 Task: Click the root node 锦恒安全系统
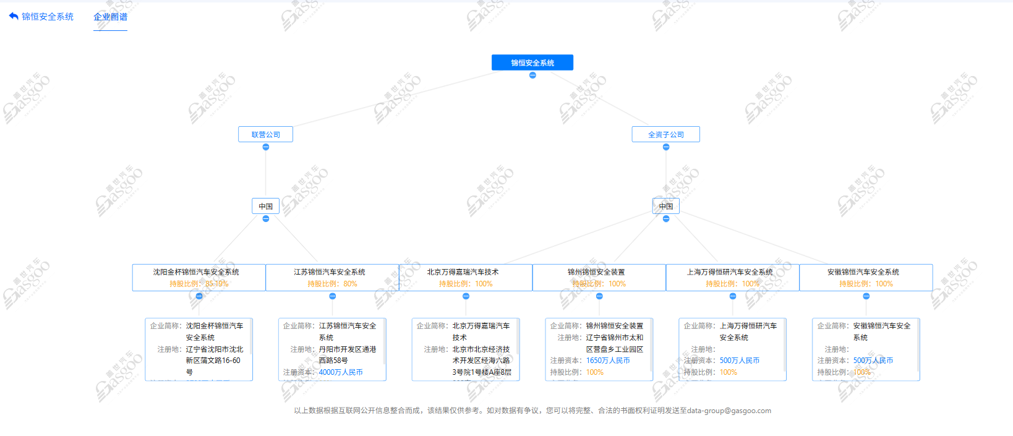tap(532, 62)
